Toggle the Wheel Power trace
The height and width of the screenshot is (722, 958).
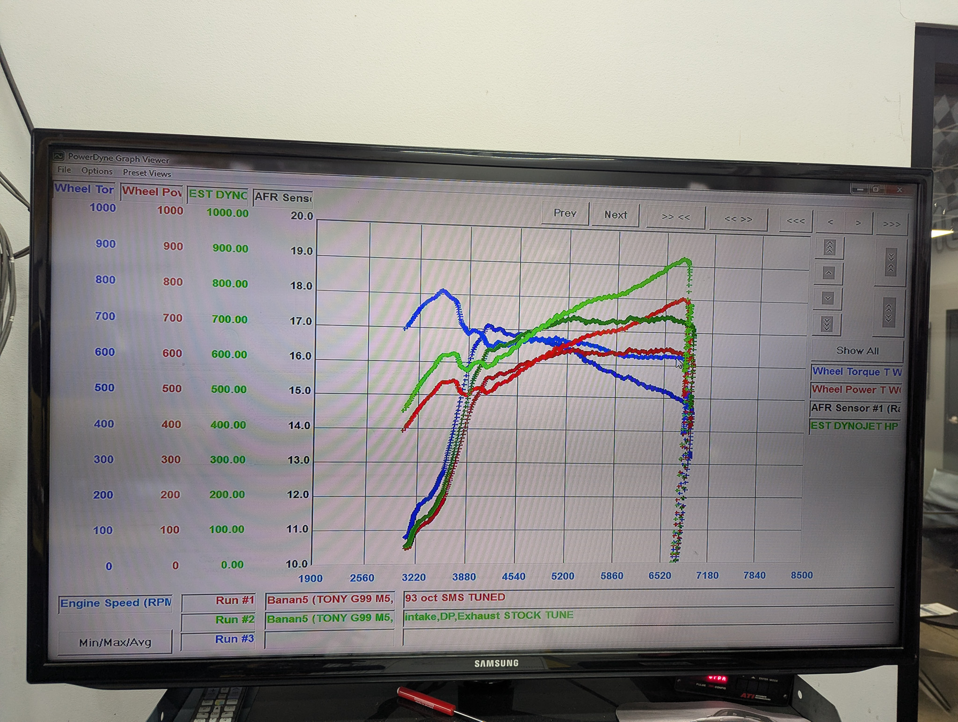point(855,390)
